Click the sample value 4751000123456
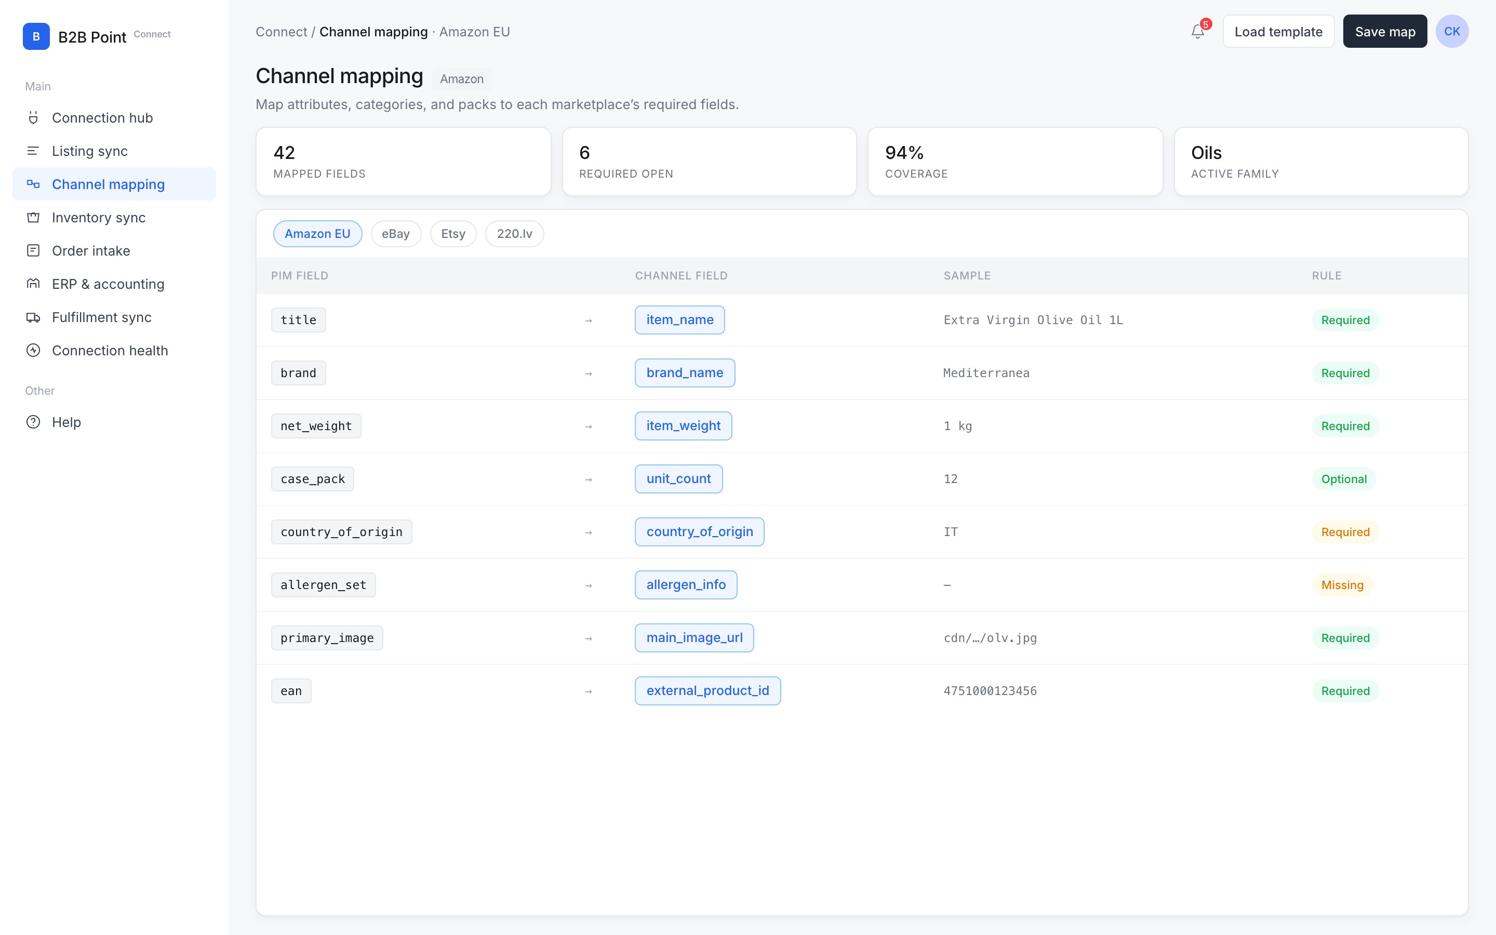The width and height of the screenshot is (1496, 935). (991, 691)
